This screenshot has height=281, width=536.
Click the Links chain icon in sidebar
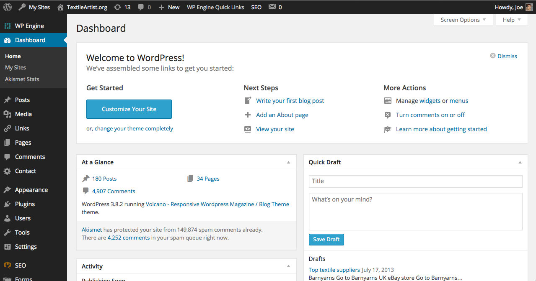8,128
